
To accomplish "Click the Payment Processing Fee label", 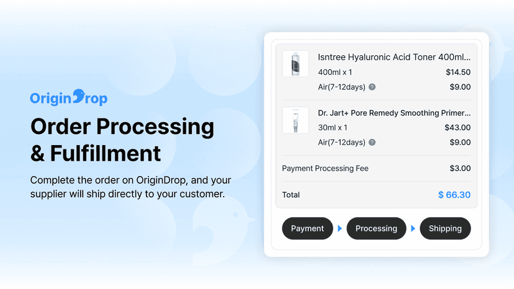I will coord(325,169).
